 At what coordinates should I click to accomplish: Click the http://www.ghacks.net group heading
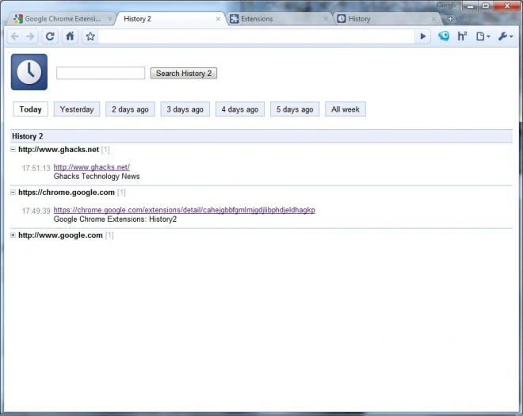pyautogui.click(x=59, y=150)
